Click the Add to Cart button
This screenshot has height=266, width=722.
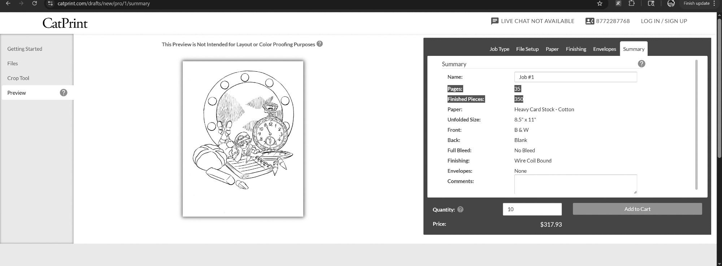coord(637,209)
